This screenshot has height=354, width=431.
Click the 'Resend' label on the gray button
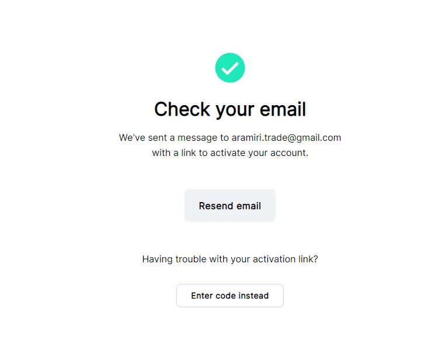[x=216, y=206]
